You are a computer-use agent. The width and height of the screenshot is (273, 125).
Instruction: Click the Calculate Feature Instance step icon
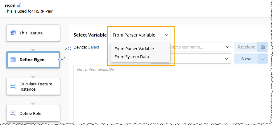tap(13, 87)
